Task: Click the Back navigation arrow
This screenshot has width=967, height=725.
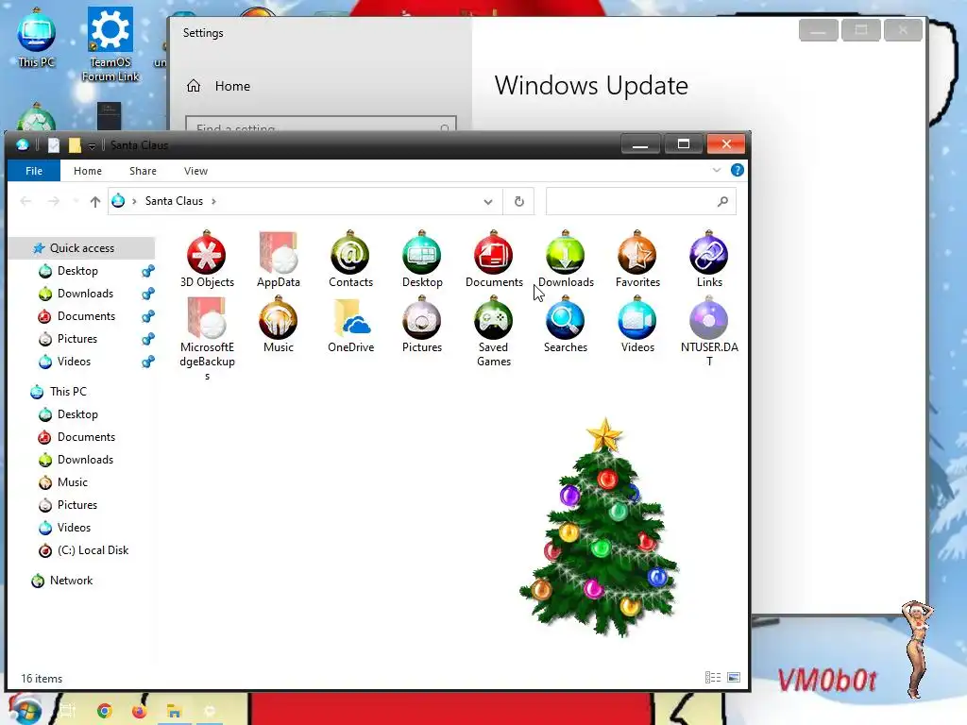Action: pyautogui.click(x=25, y=201)
